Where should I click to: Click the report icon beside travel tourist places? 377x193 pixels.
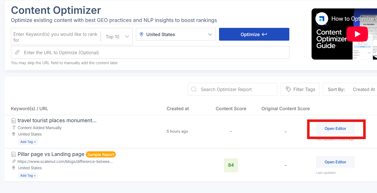click(14, 121)
